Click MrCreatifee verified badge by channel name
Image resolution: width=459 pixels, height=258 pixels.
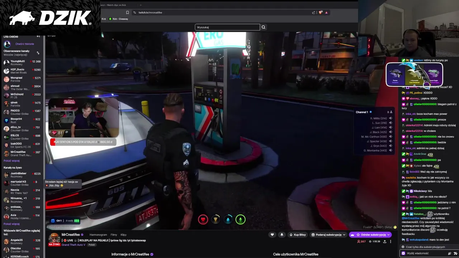[82, 235]
